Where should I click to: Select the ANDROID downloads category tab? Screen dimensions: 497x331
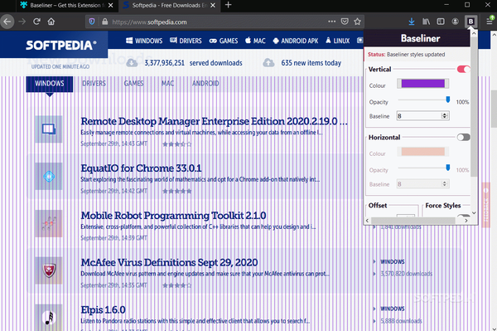coord(205,84)
